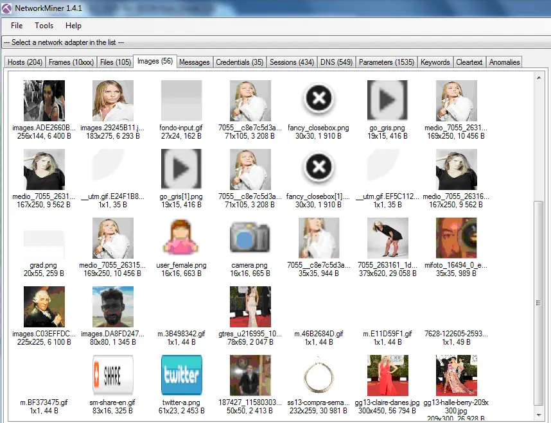Select the twitter-a.png logo image
This screenshot has height=423, width=551.
181,375
